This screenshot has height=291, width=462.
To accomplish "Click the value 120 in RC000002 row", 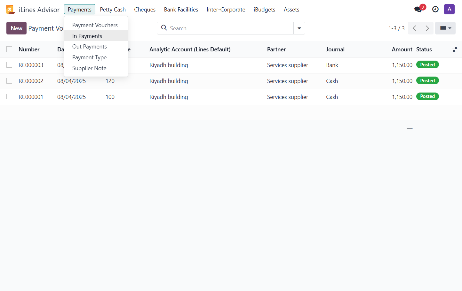I will [110, 81].
